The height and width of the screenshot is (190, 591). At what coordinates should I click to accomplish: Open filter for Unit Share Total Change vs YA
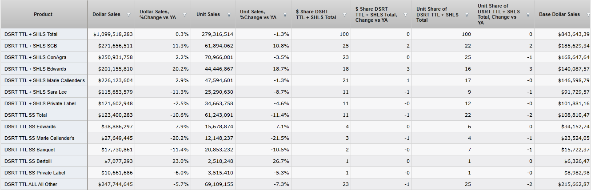point(528,15)
